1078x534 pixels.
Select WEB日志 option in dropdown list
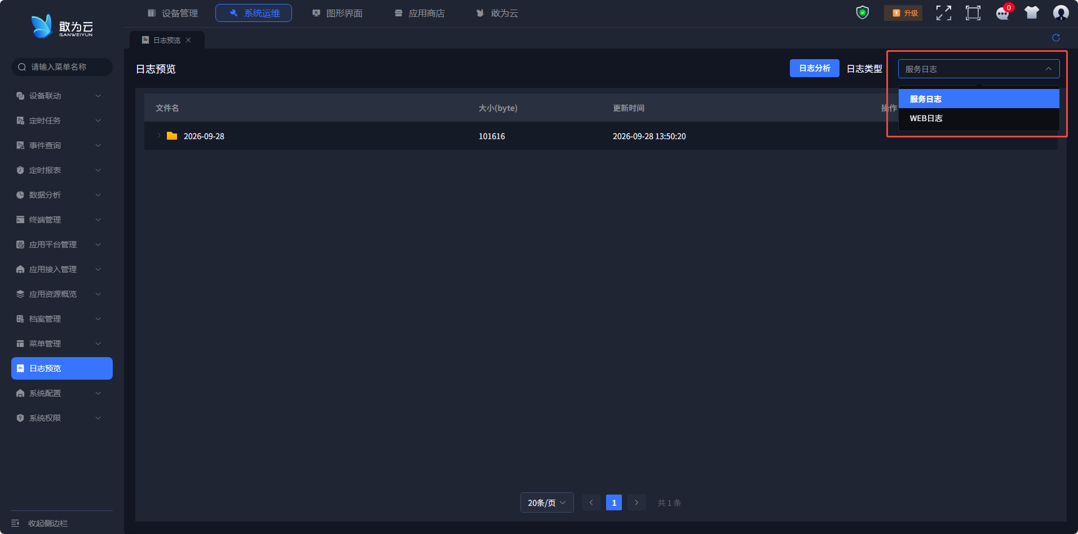979,118
